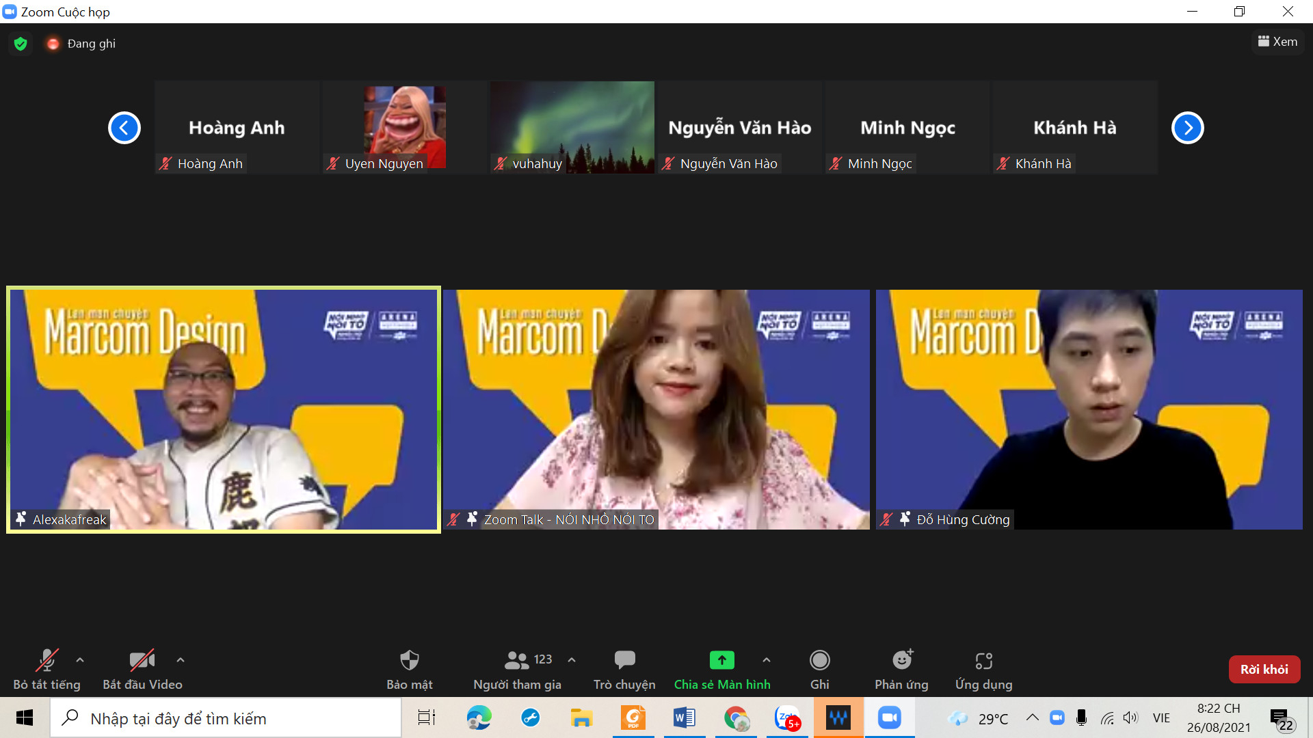Viewport: 1313px width, 738px height.
Task: Expand audio options arrow beside microphone
Action: (80, 660)
